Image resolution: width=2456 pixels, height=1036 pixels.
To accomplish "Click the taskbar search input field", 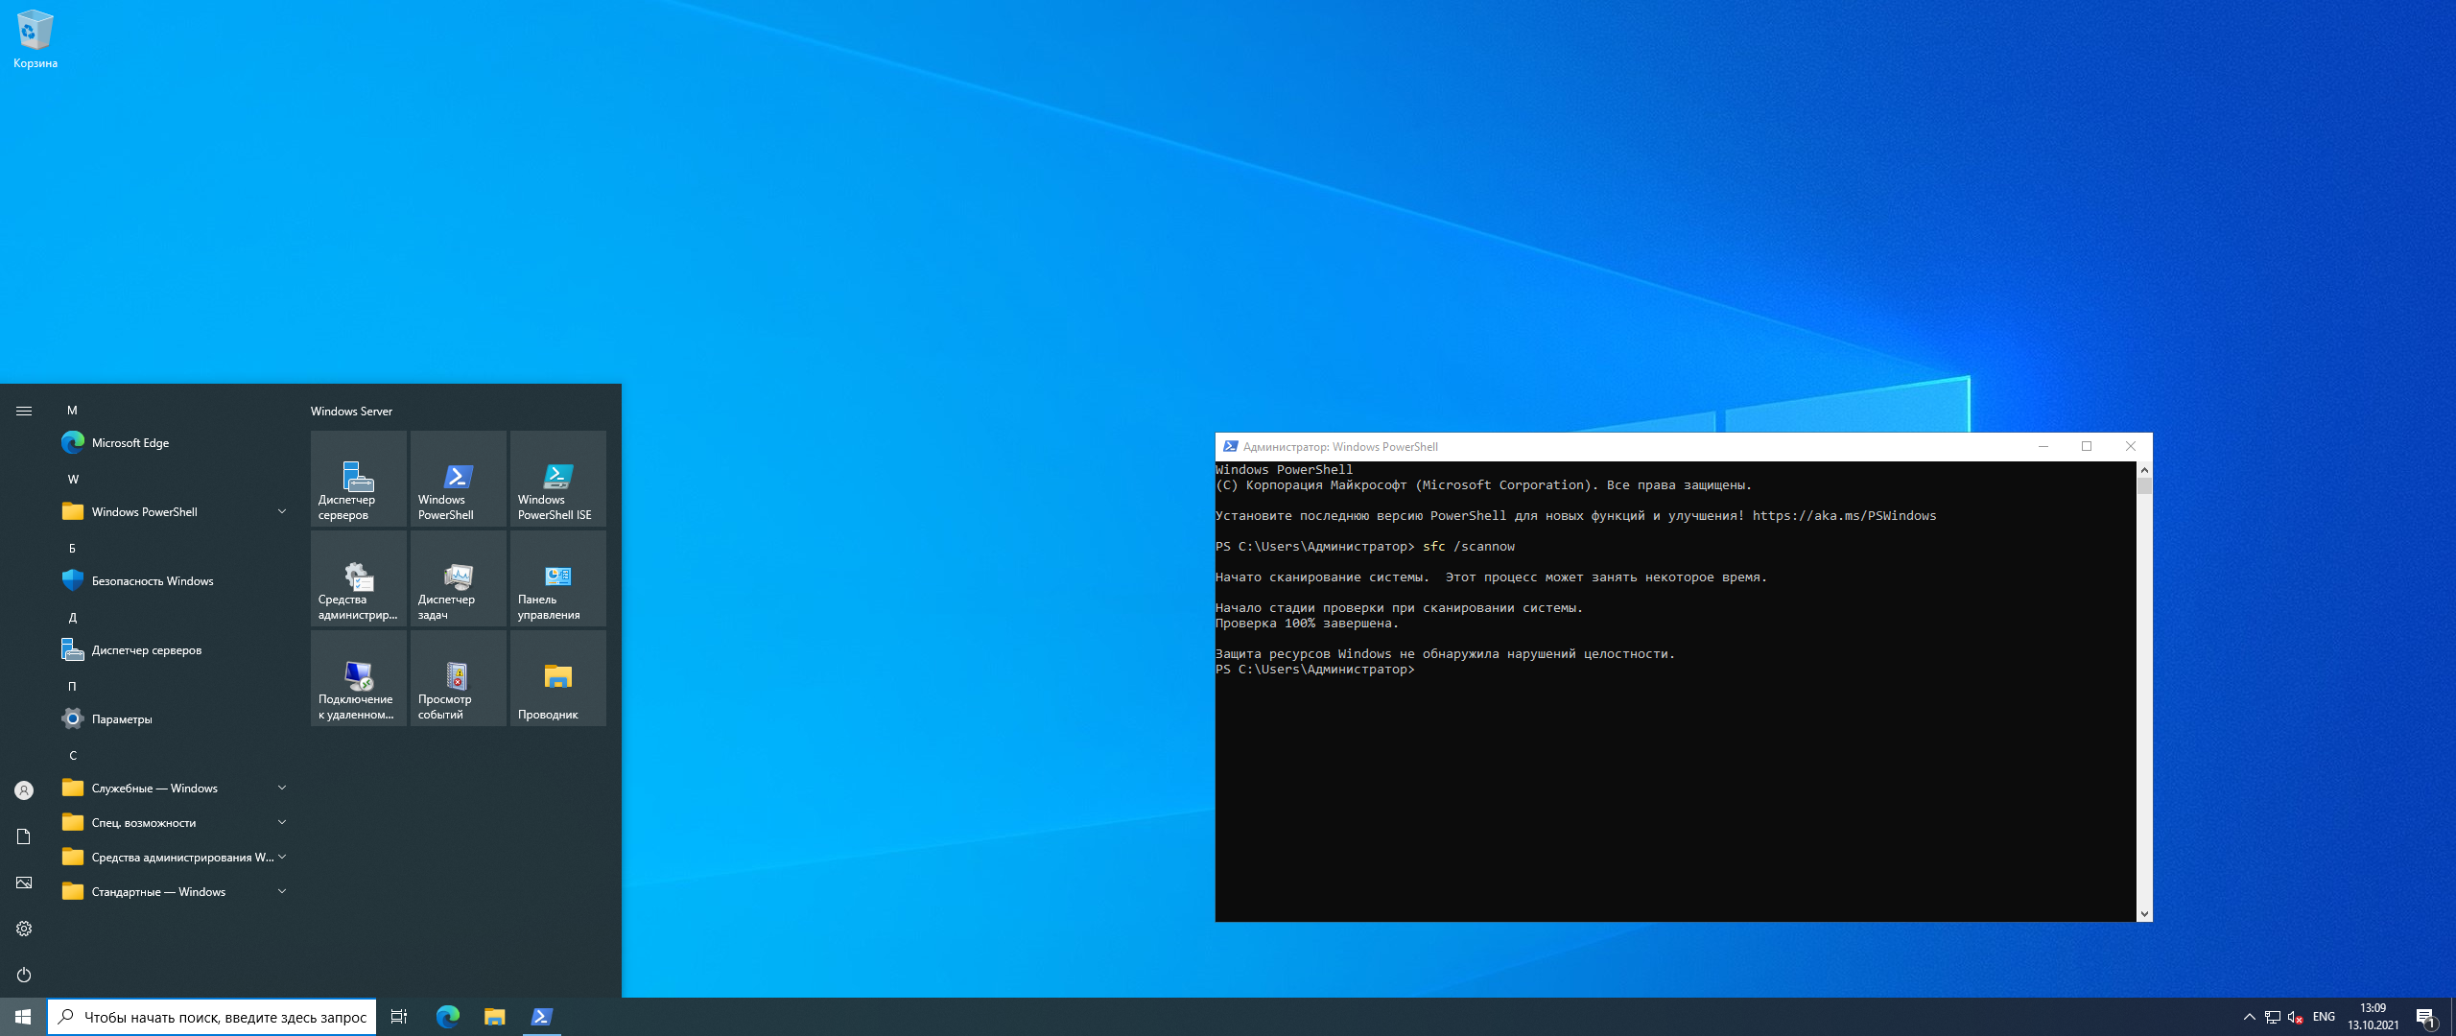I will [212, 1017].
